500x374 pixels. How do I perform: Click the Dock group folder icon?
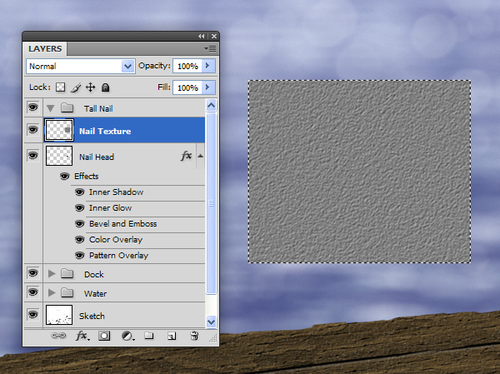[67, 273]
